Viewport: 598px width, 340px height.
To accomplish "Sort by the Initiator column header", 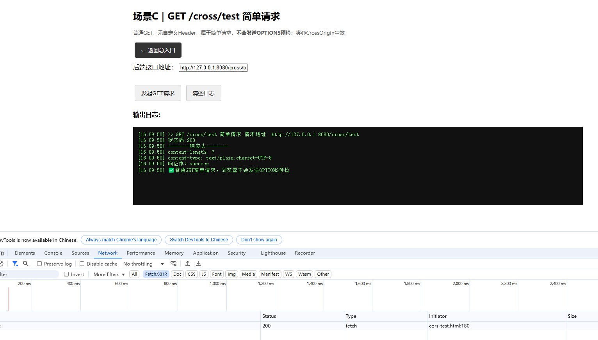I will coord(497,316).
